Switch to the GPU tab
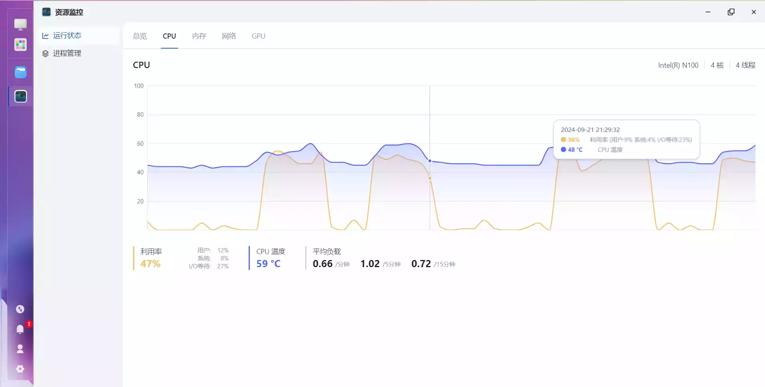Image resolution: width=765 pixels, height=387 pixels. tap(258, 36)
